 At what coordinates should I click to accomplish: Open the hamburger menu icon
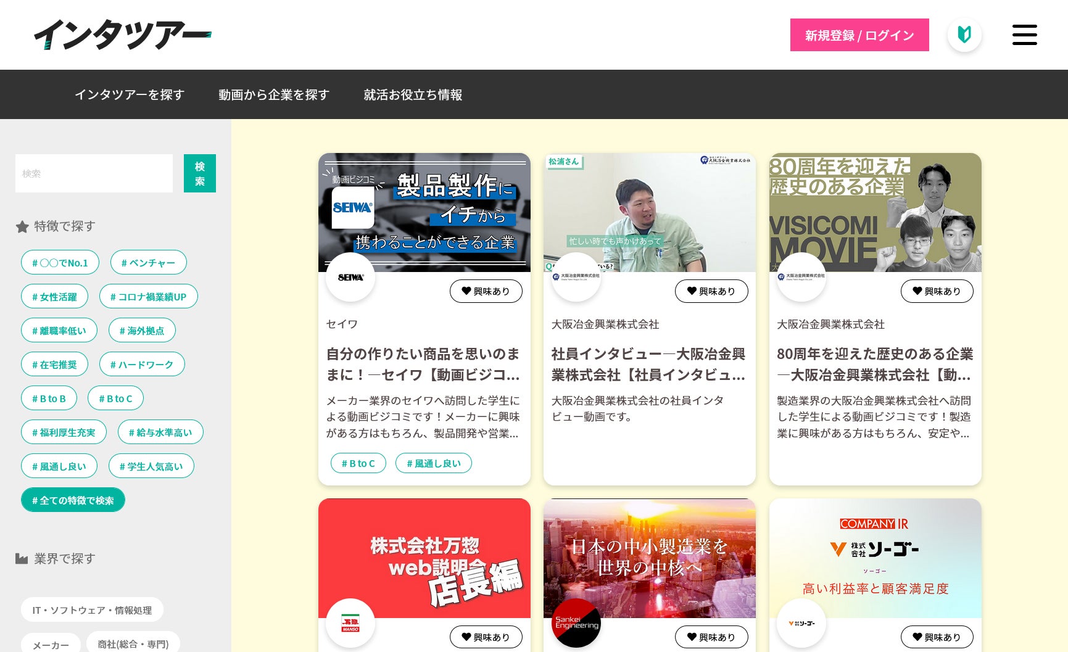[x=1024, y=35]
